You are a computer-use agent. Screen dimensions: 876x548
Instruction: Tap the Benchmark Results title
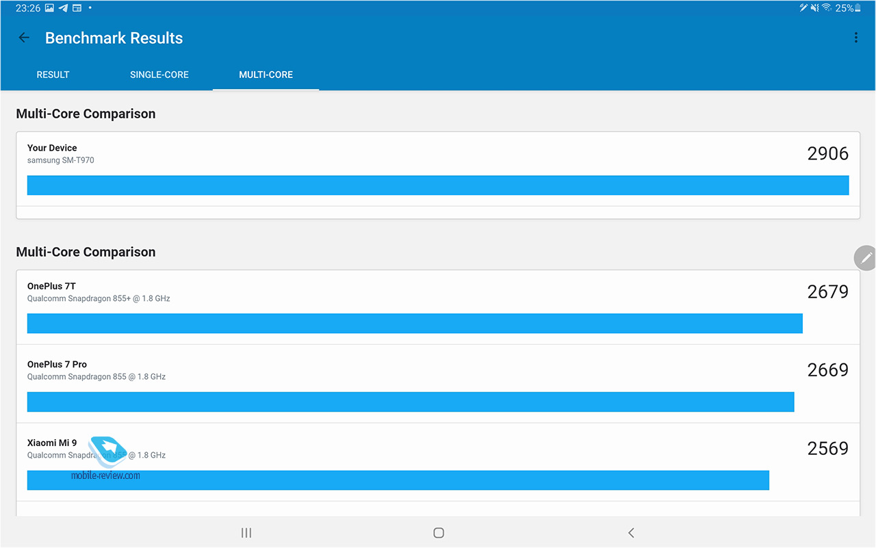pyautogui.click(x=114, y=38)
